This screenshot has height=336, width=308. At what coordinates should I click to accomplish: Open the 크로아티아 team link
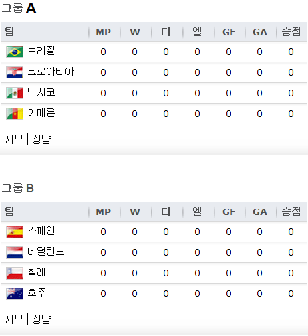click(x=51, y=72)
